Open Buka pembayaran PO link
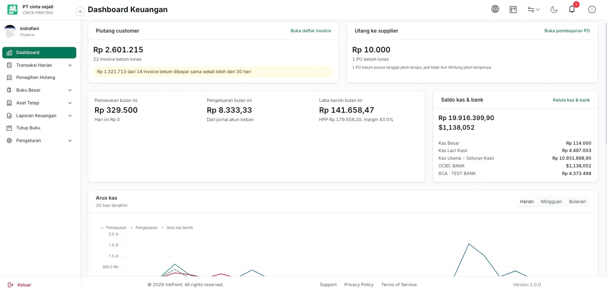 567,31
